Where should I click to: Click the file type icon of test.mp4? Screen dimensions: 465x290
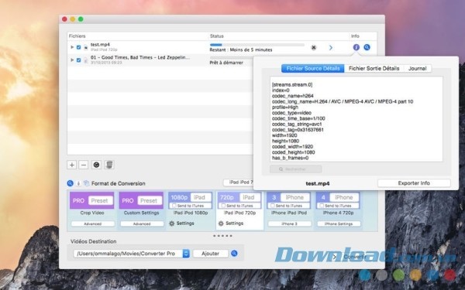(86, 47)
